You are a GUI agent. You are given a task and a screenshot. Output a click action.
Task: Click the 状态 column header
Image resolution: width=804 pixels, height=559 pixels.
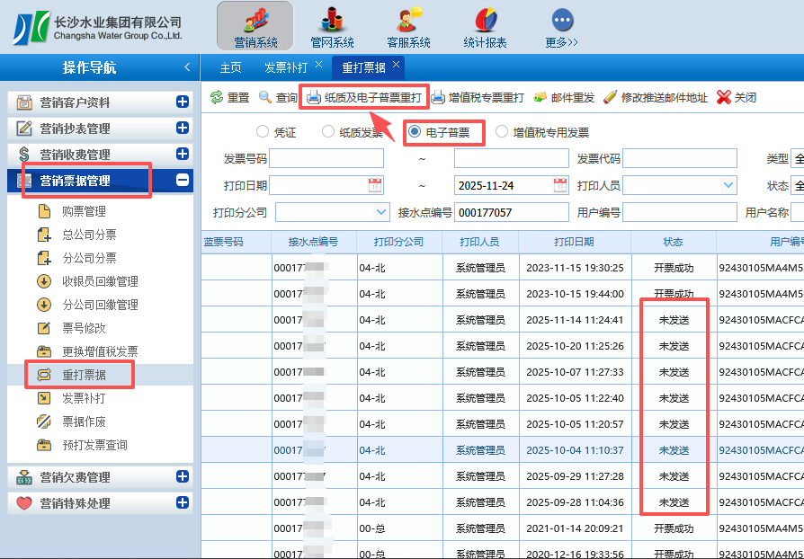[x=674, y=242]
